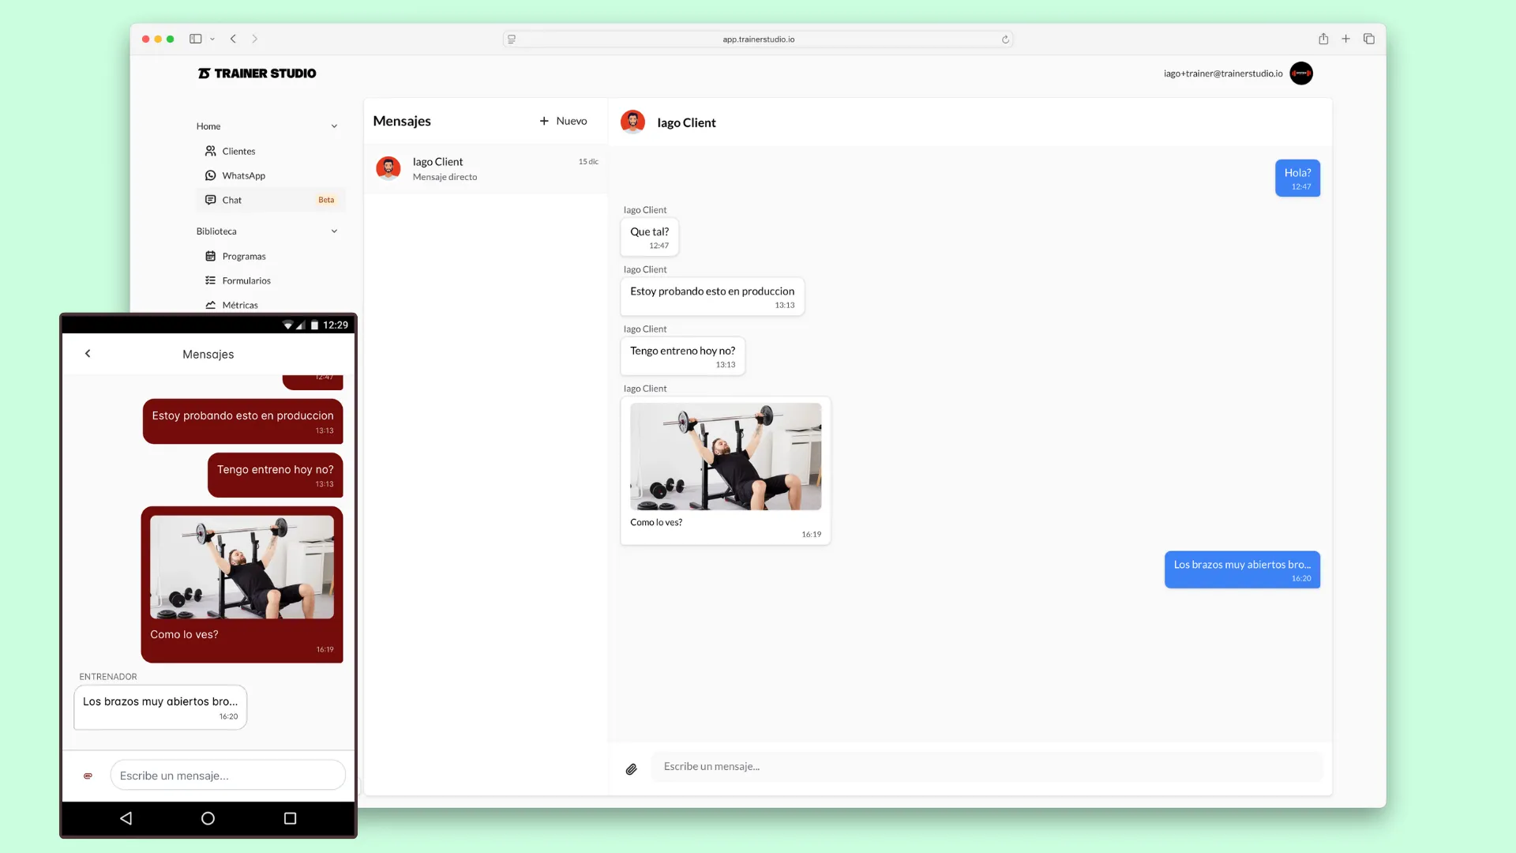Tap the Android back triangle button
Viewport: 1516px width, 853px height.
(126, 818)
